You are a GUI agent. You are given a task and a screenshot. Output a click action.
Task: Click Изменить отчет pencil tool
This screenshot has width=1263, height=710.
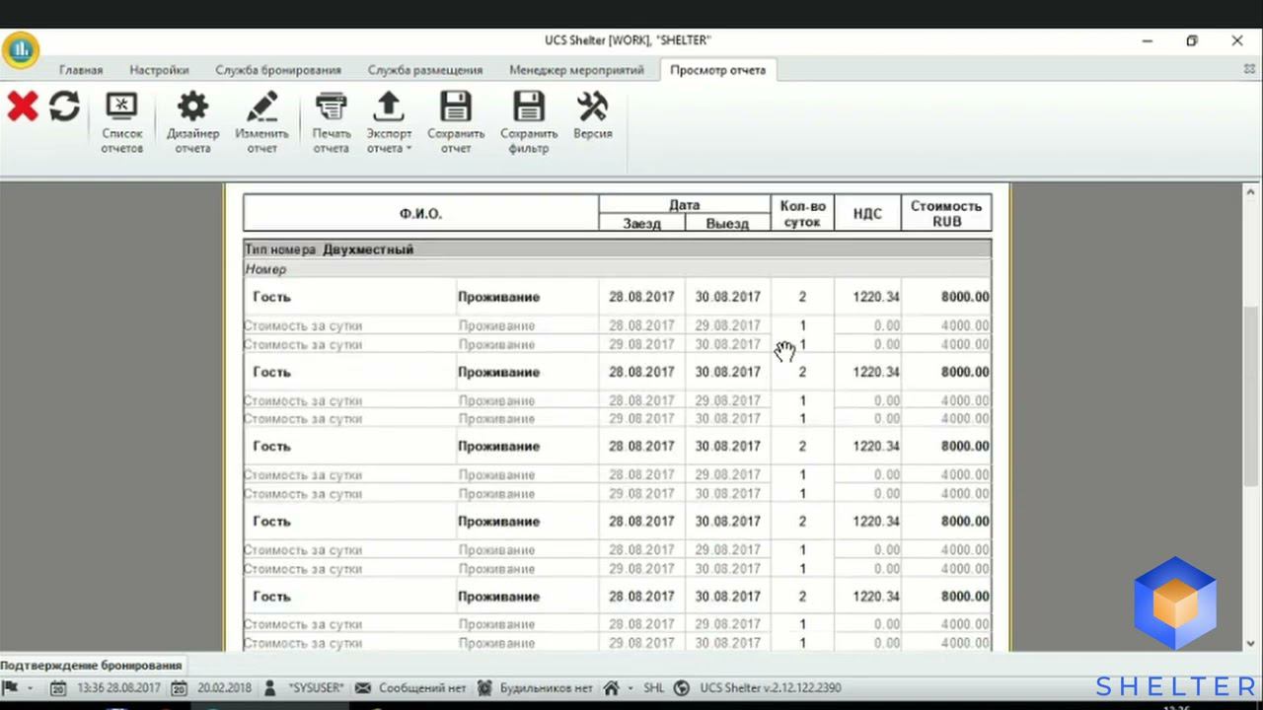[261, 122]
